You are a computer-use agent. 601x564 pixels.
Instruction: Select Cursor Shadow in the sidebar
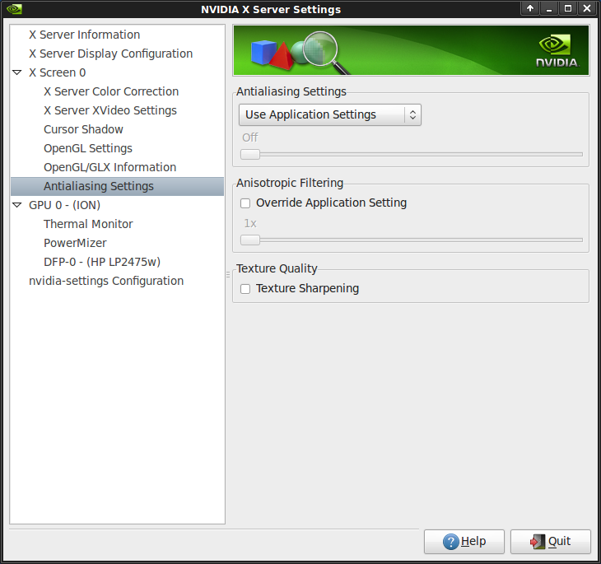[83, 129]
